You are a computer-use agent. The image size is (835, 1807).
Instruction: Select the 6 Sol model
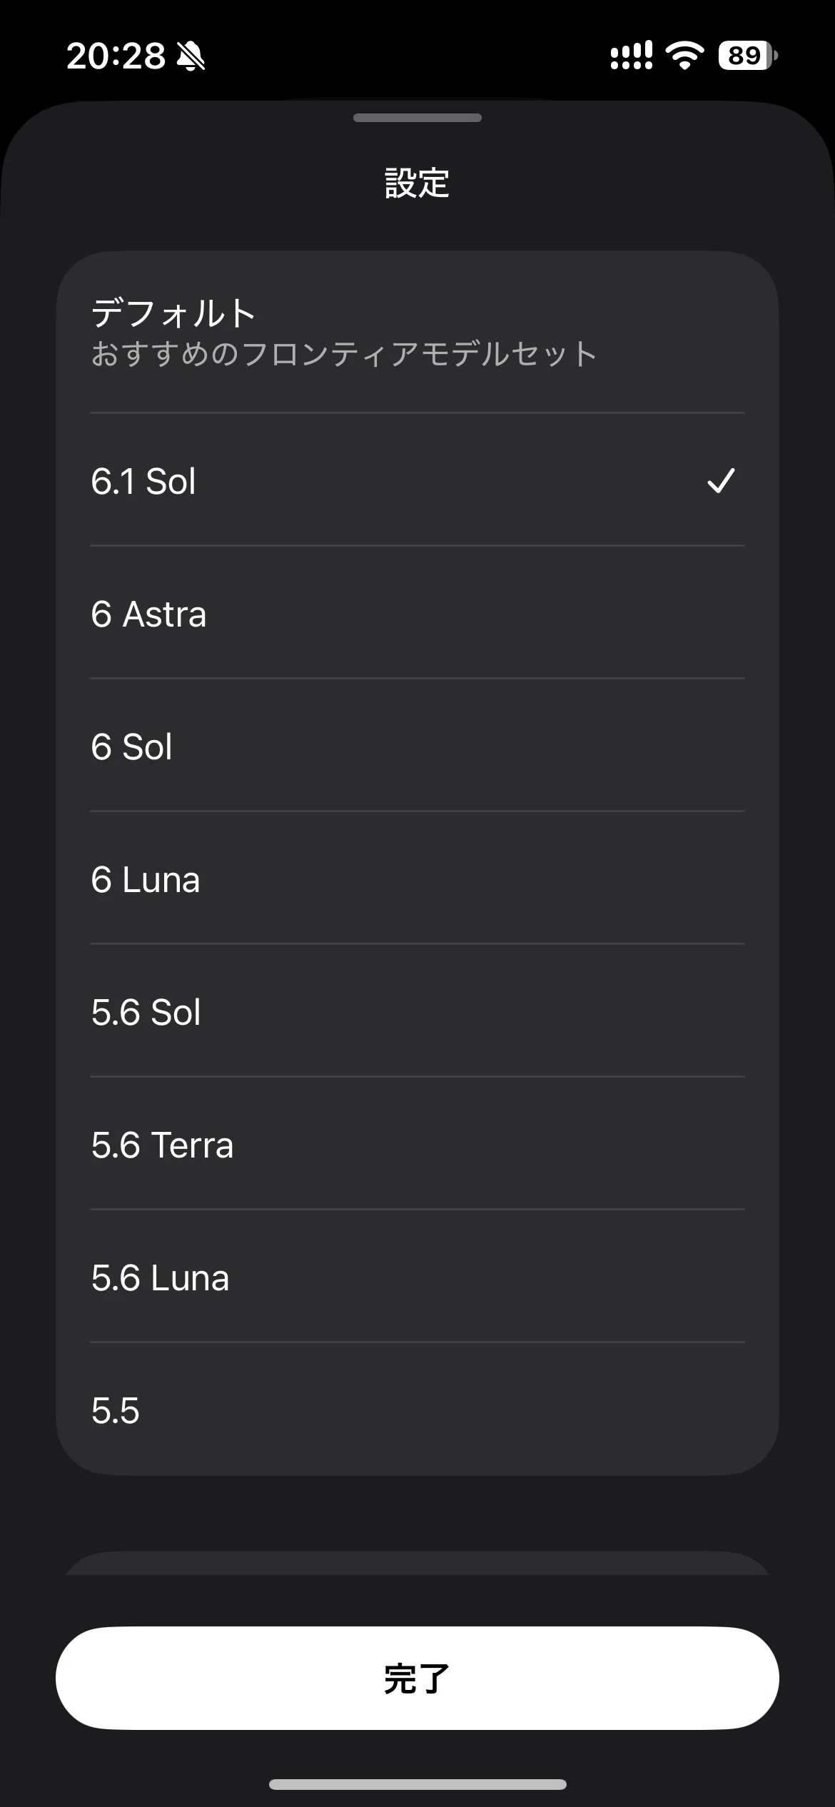417,746
